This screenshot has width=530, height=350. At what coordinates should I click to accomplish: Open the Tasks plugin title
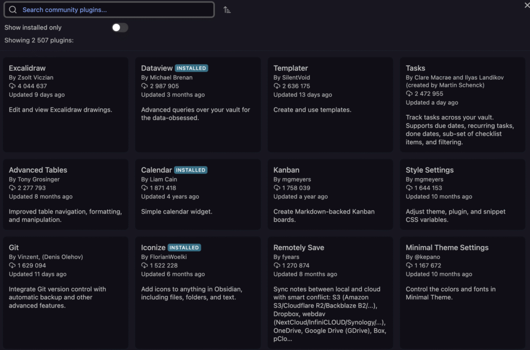pyautogui.click(x=416, y=68)
